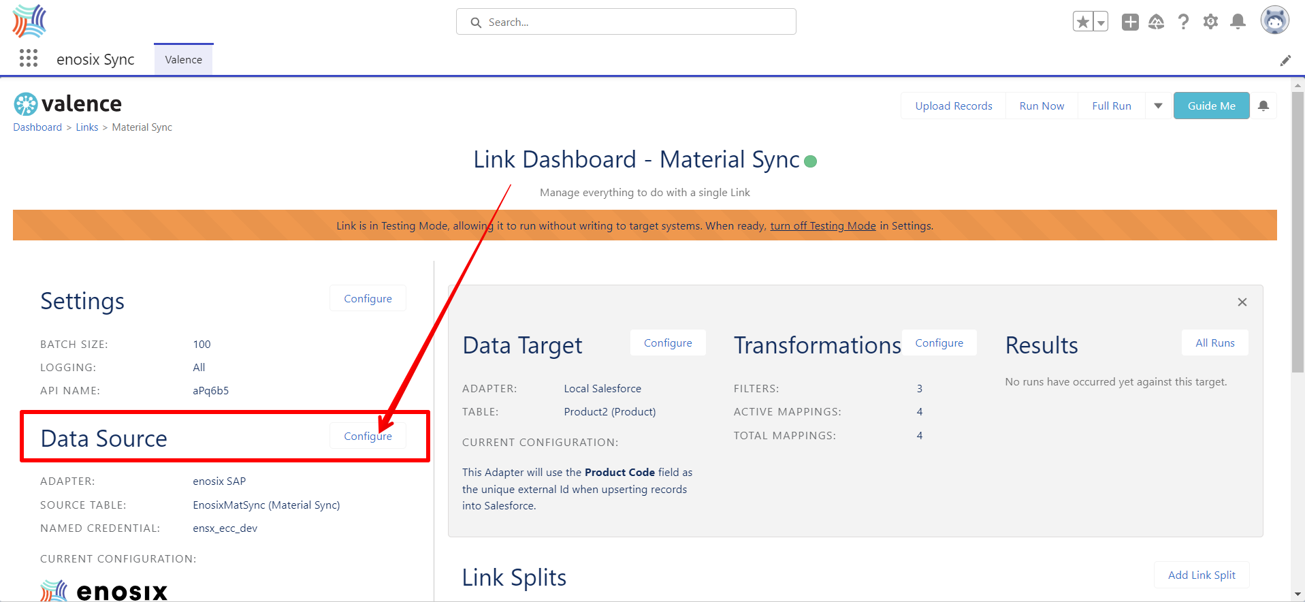Screen dimensions: 1305x602
Task: Configure the Transformations section
Action: tap(939, 343)
